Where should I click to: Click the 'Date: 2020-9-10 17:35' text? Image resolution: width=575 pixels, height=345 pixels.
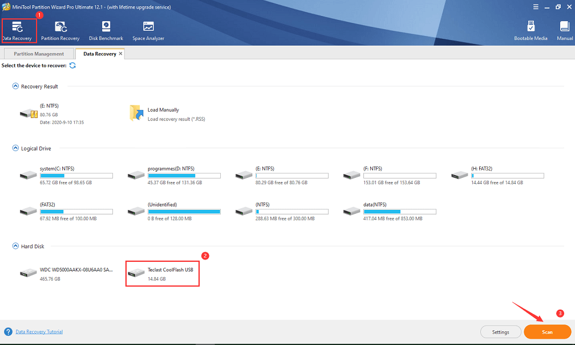pos(62,123)
